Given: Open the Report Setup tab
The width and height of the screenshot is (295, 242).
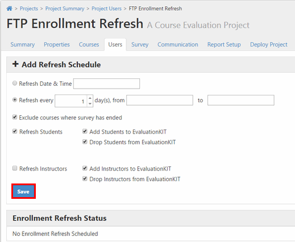Looking at the screenshot, I should pos(224,44).
